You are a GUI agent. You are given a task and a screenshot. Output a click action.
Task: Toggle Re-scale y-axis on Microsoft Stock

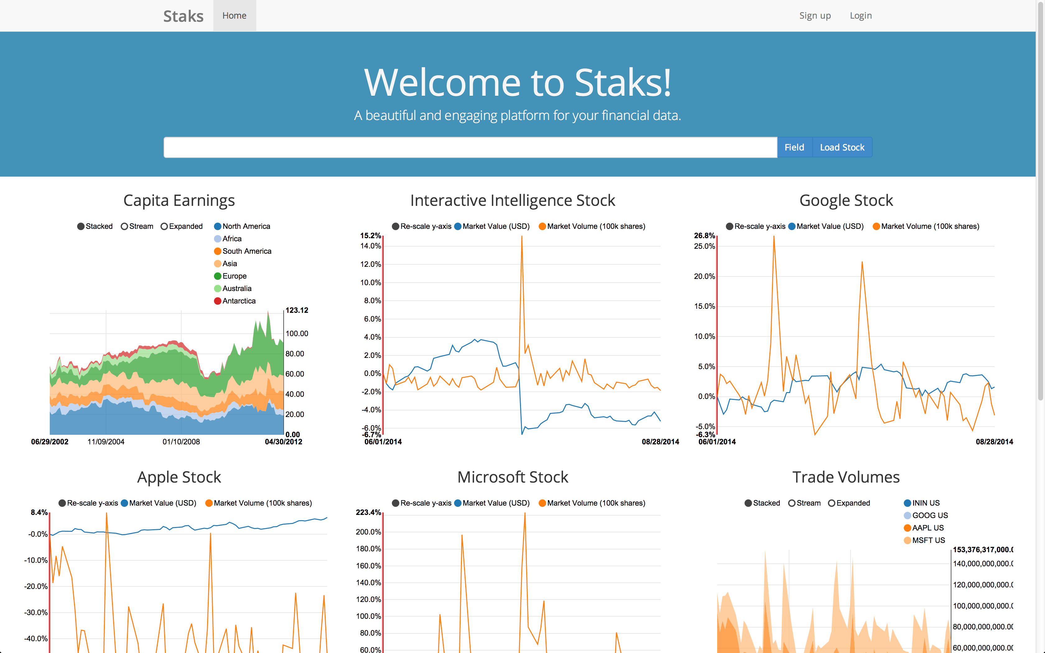(396, 503)
